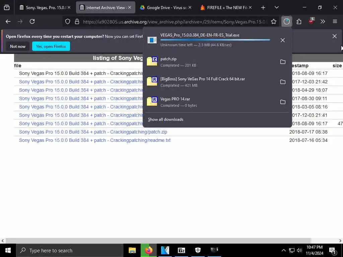Click timestamp 2018-07-17 08:38
343x257 pixels.
[x=308, y=132]
